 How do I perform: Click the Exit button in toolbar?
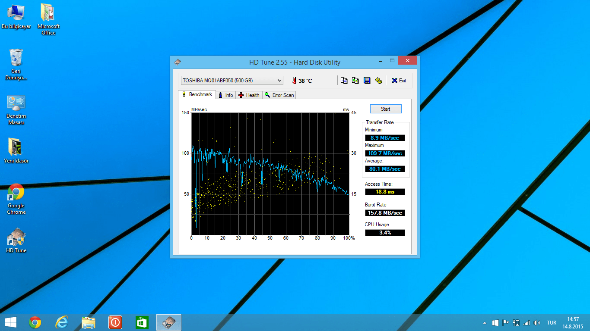tap(399, 81)
